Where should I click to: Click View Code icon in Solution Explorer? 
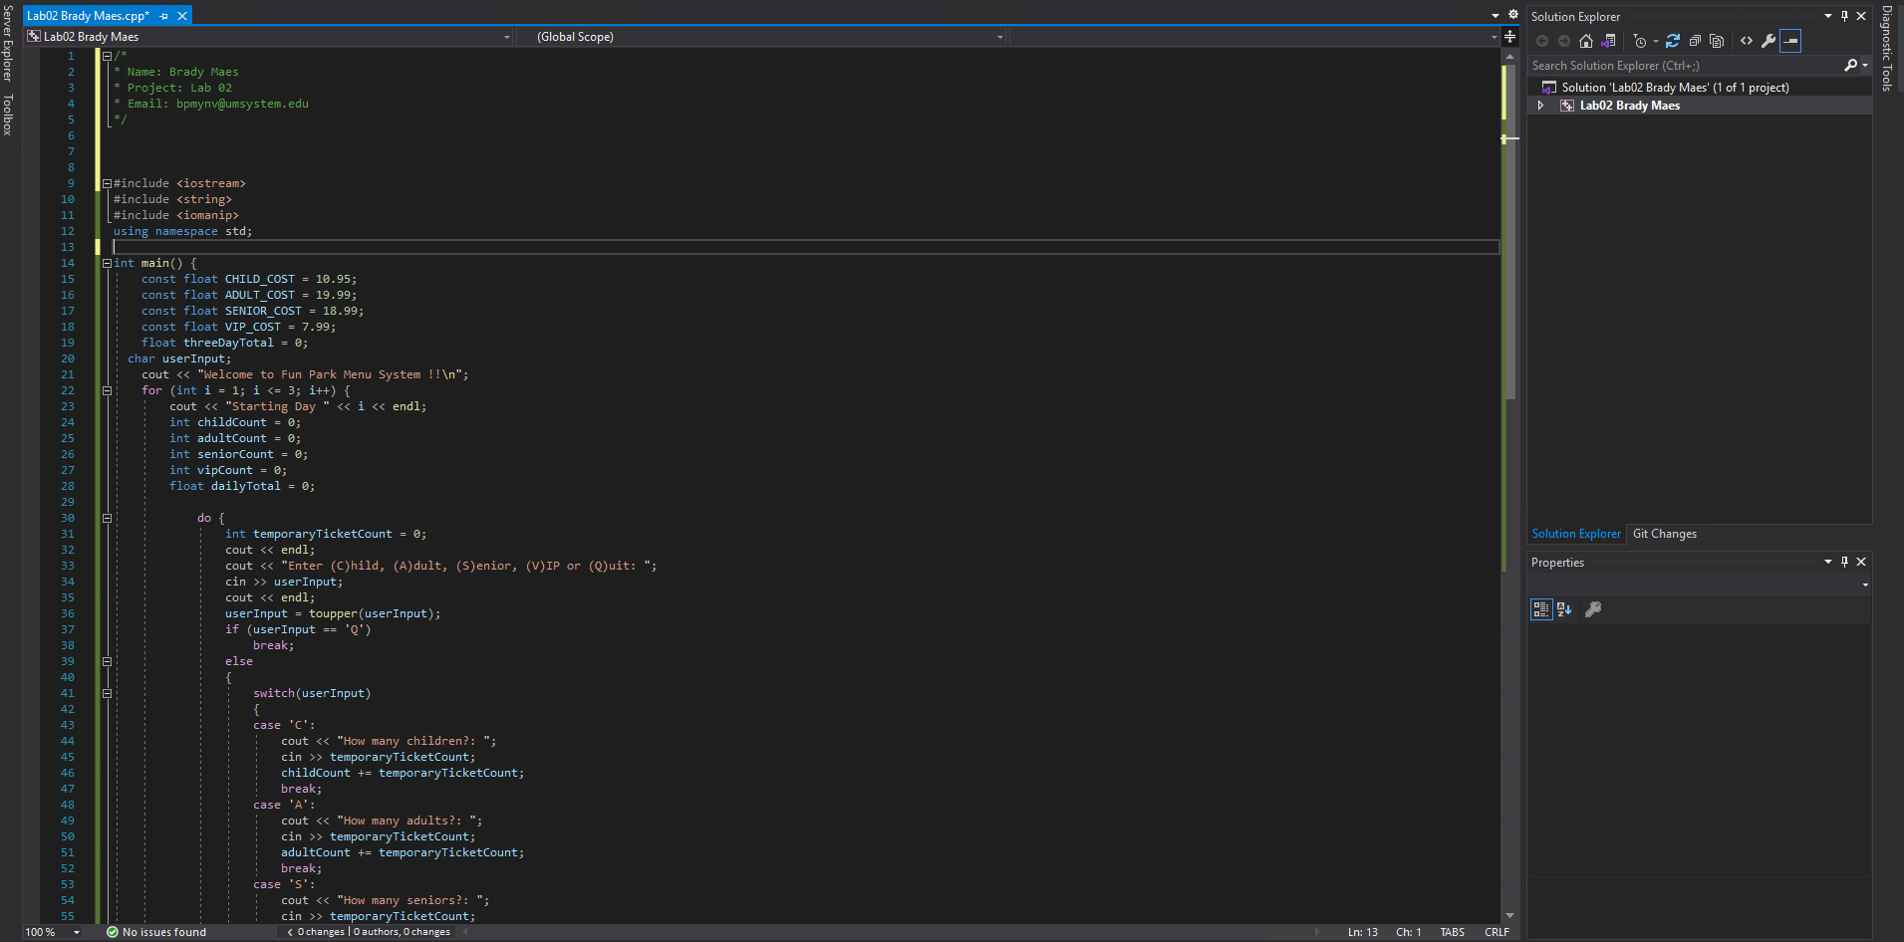(x=1747, y=41)
